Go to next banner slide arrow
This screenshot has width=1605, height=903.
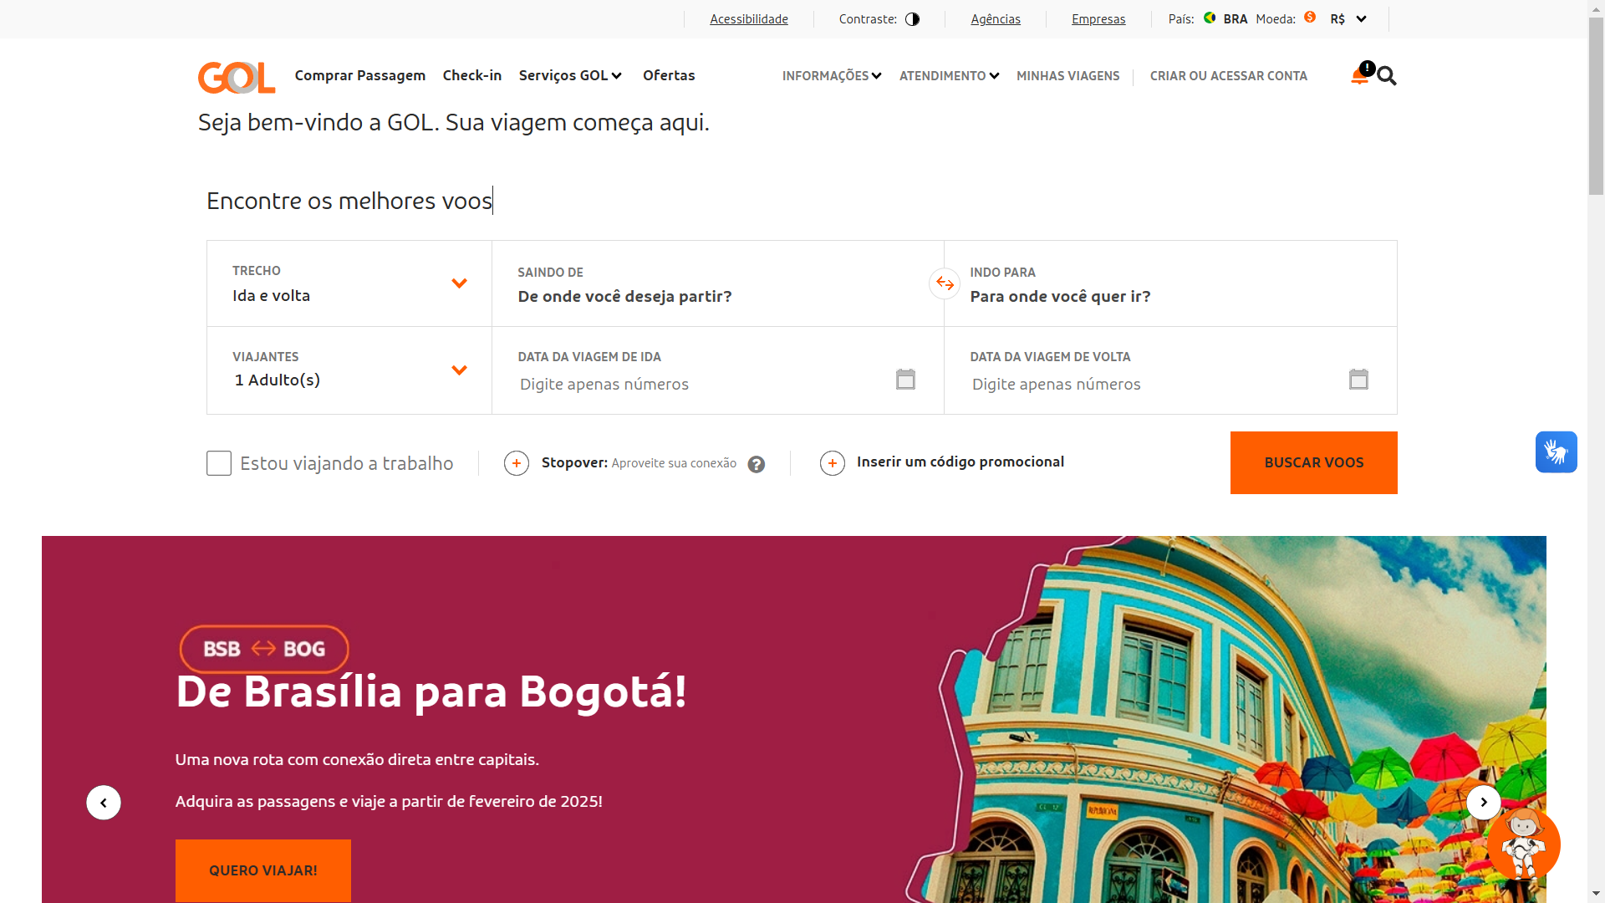pos(1484,803)
